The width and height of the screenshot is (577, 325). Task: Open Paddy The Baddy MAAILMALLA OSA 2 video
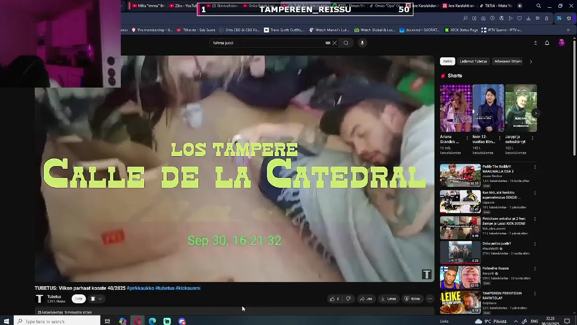460,175
